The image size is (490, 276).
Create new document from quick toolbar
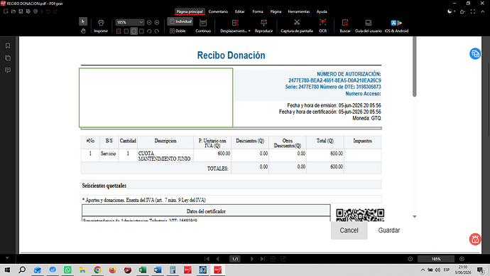coord(6,11)
